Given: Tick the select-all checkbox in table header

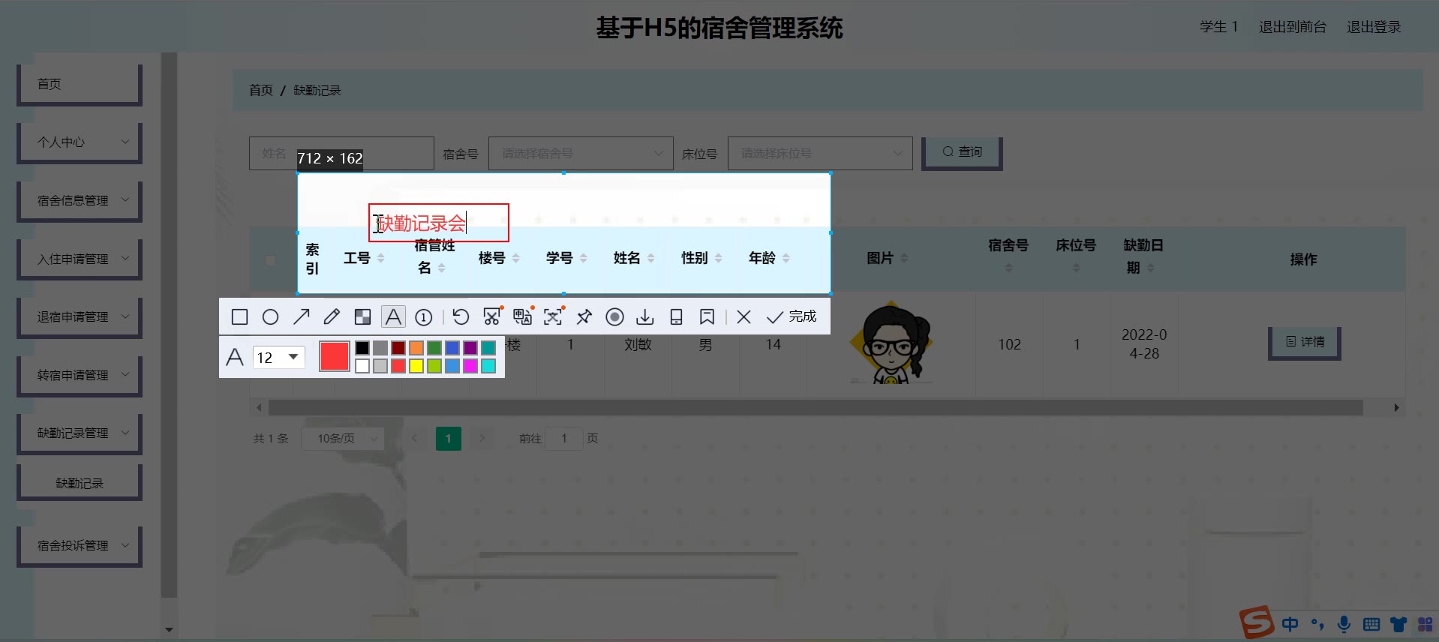Looking at the screenshot, I should click(x=270, y=260).
